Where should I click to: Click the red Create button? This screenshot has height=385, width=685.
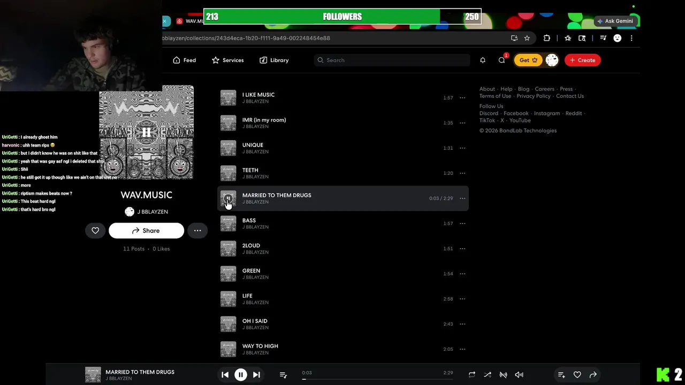(582, 60)
